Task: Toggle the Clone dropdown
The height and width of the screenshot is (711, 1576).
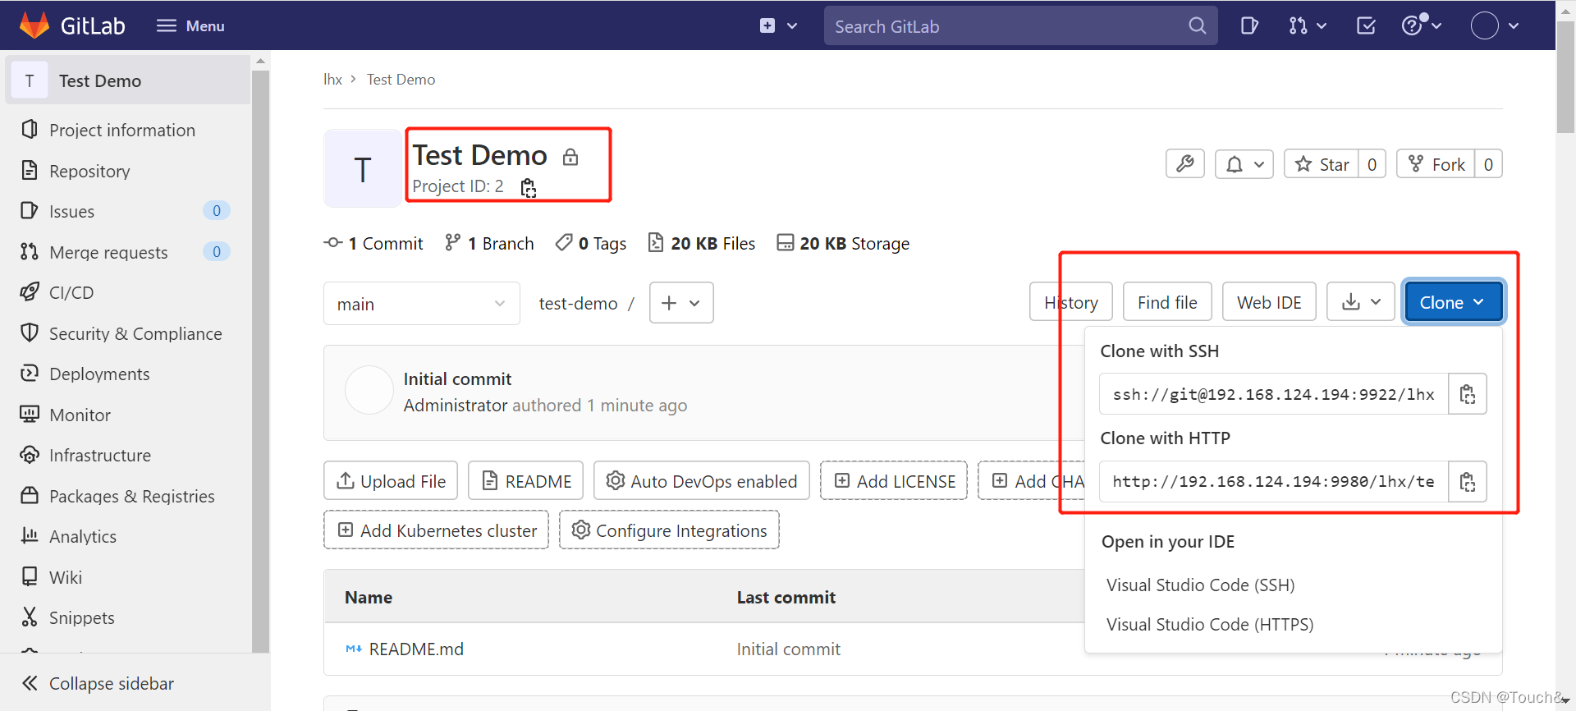Action: pos(1453,302)
